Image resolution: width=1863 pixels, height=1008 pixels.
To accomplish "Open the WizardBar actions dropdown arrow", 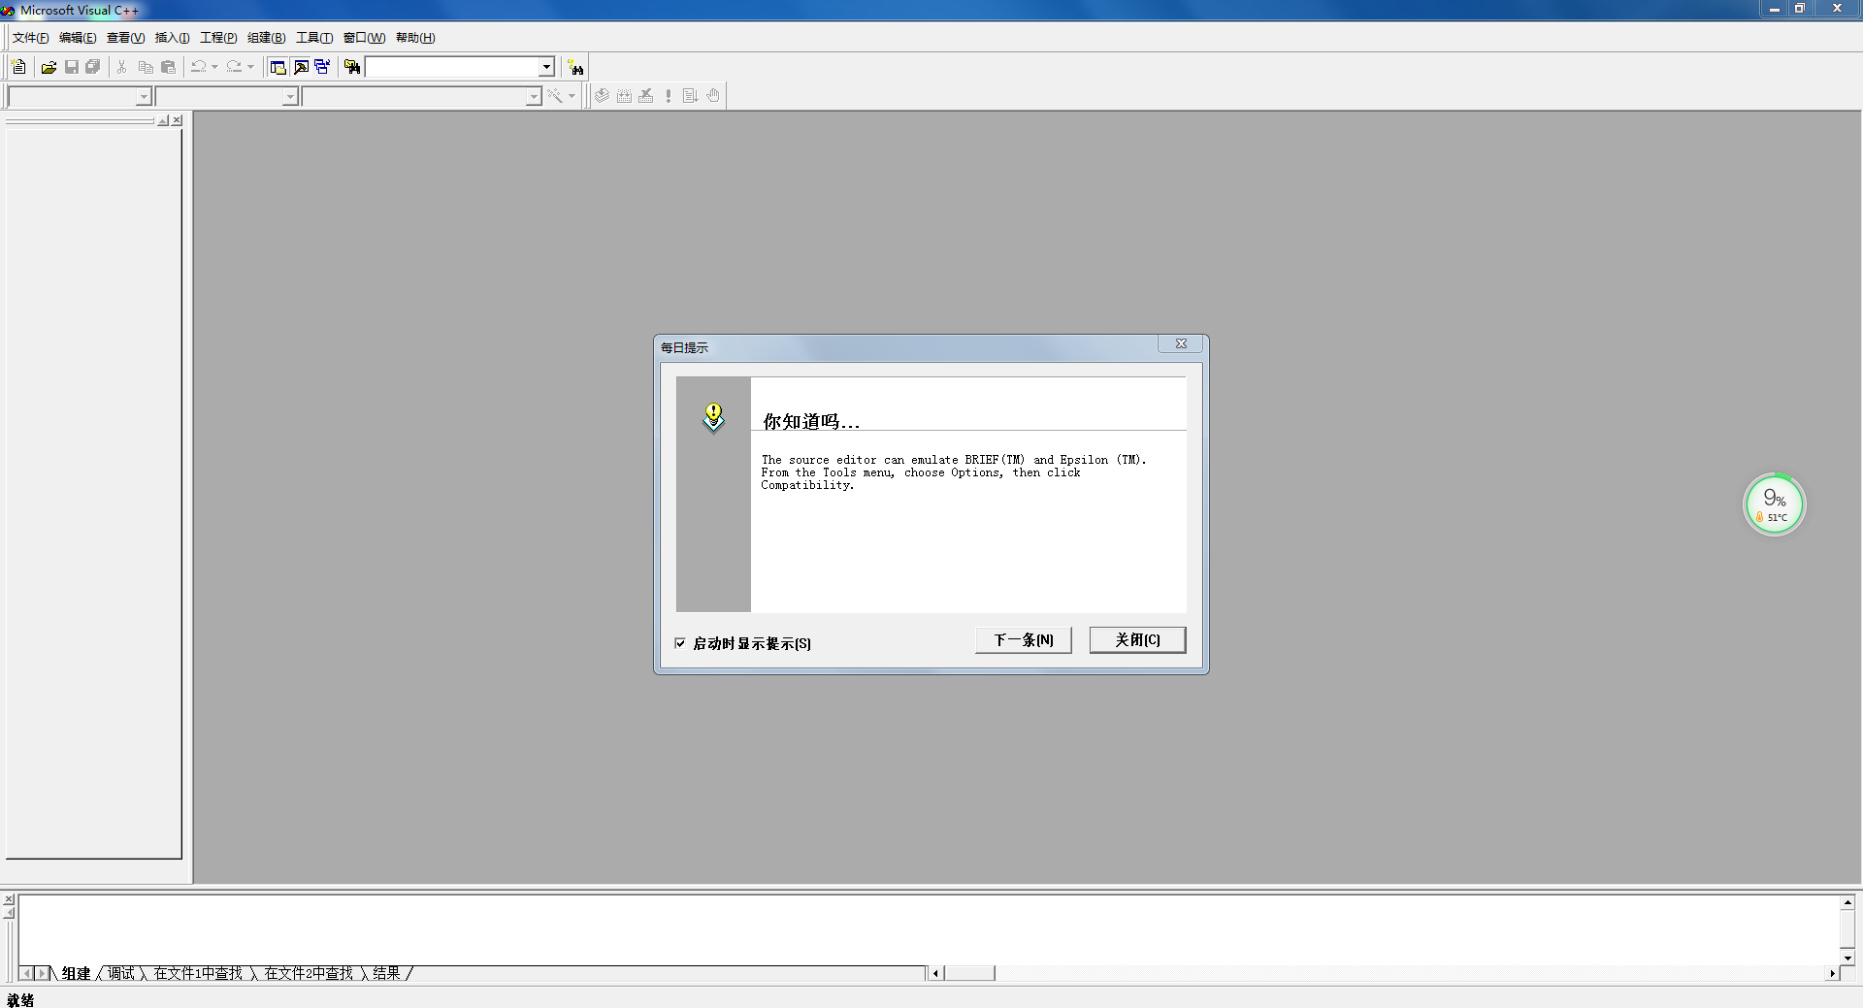I will tap(572, 95).
